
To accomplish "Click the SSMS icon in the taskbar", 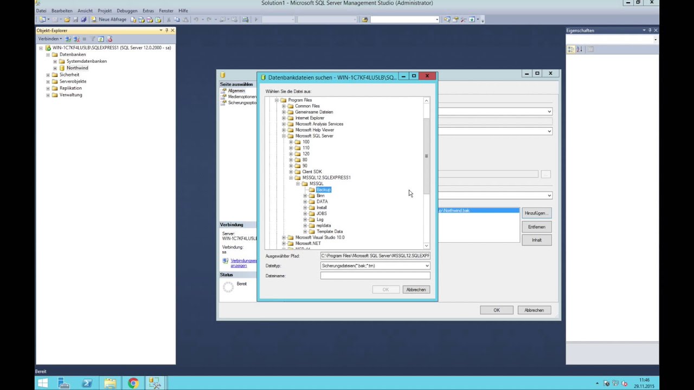I will (156, 383).
